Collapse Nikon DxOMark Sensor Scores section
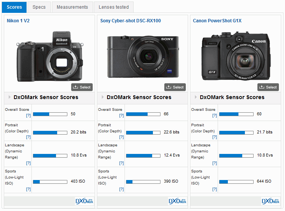 click(x=9, y=97)
